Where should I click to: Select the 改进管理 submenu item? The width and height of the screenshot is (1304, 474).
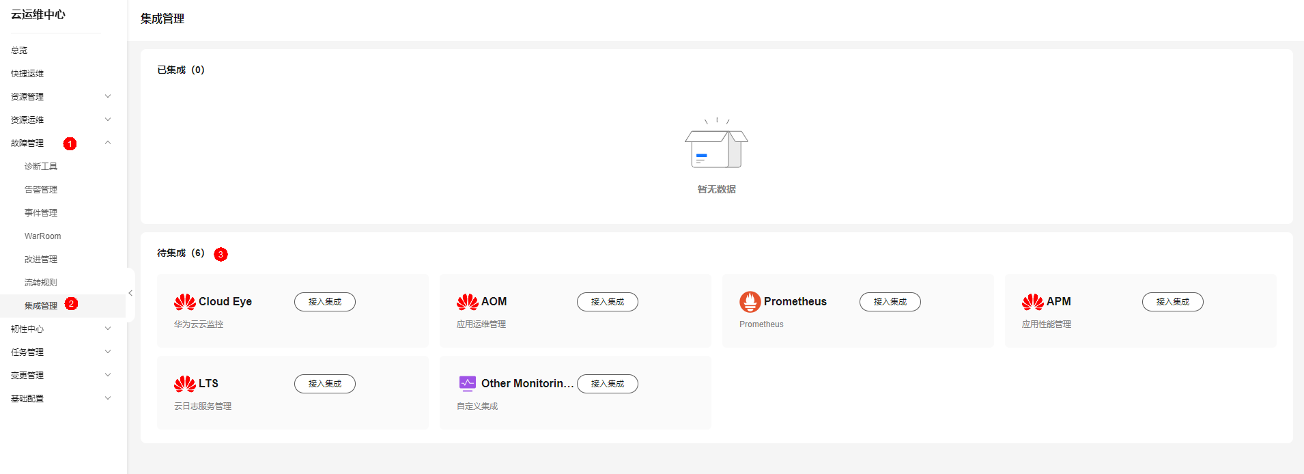41,260
